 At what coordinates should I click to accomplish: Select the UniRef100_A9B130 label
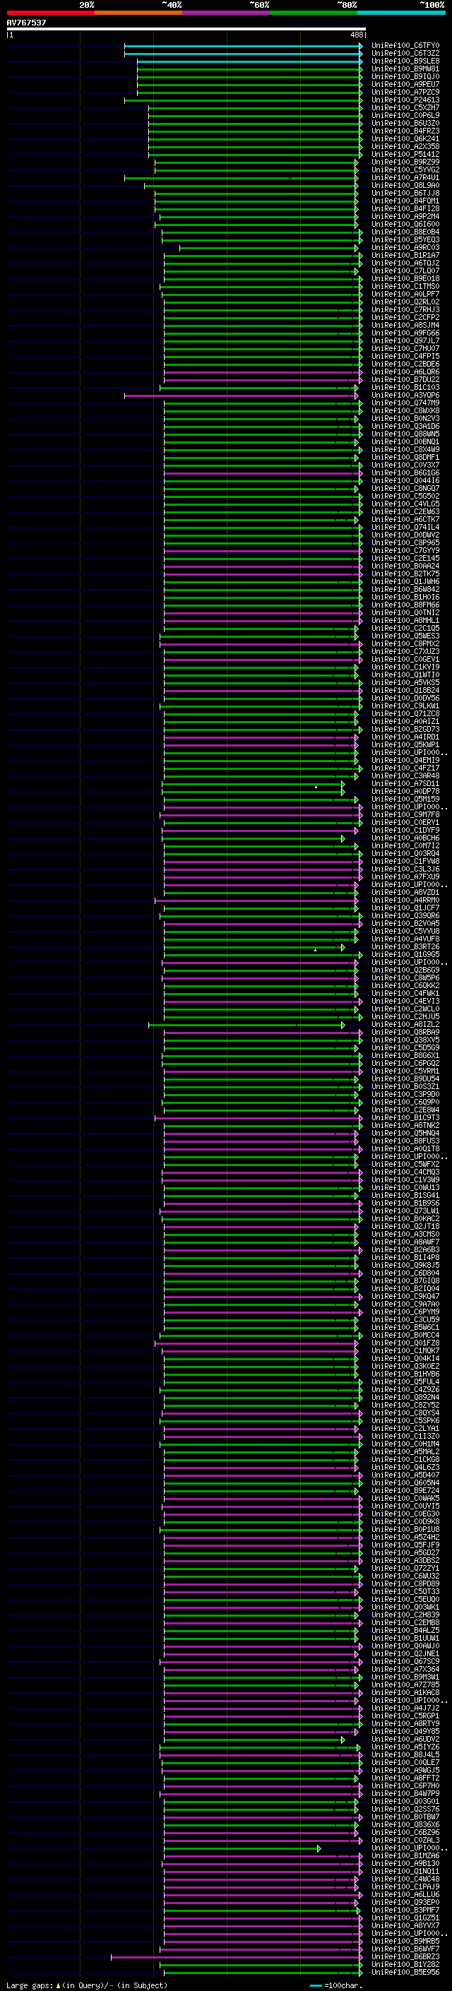405,1863
